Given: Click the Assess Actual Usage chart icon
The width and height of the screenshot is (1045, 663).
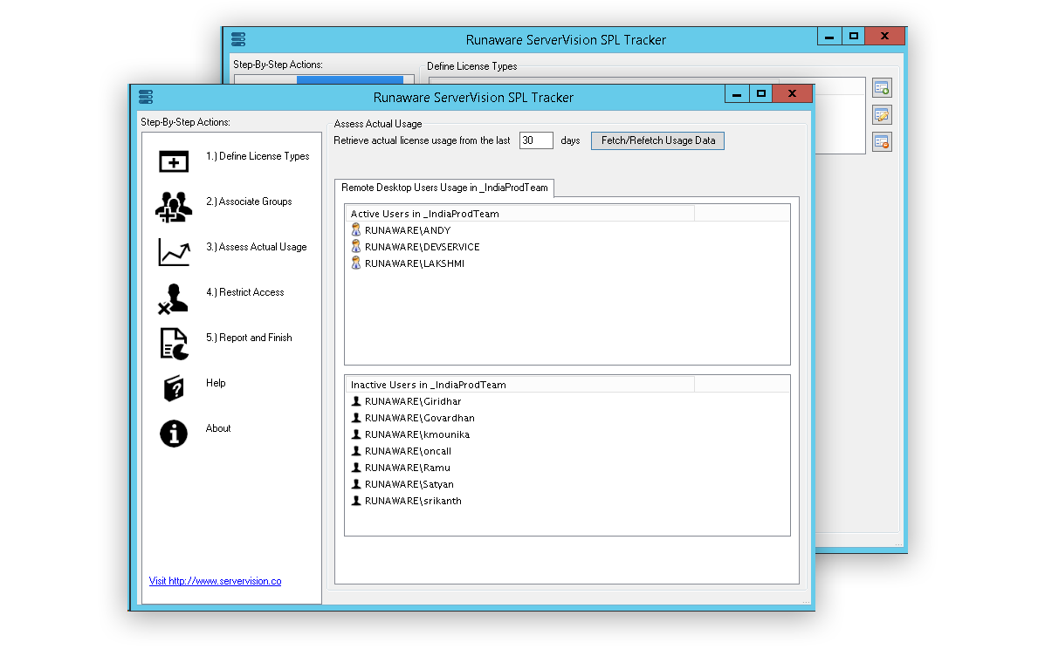Looking at the screenshot, I should click(x=174, y=252).
